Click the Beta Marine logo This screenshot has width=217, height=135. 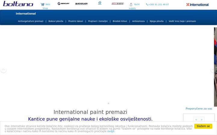118,4
